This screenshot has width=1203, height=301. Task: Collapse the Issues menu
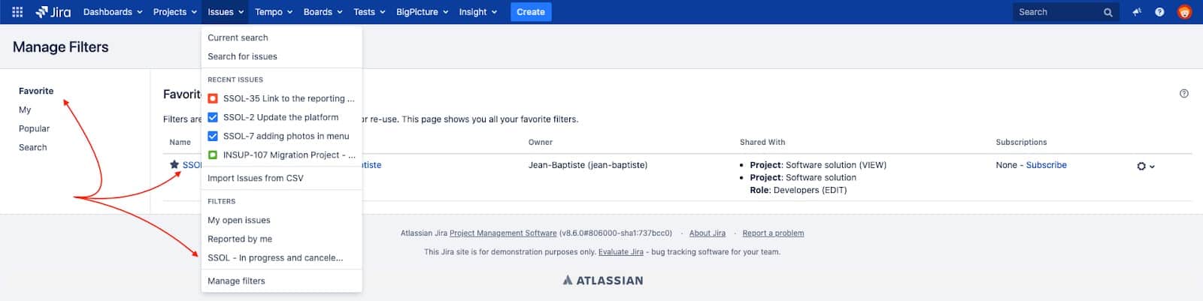[226, 12]
